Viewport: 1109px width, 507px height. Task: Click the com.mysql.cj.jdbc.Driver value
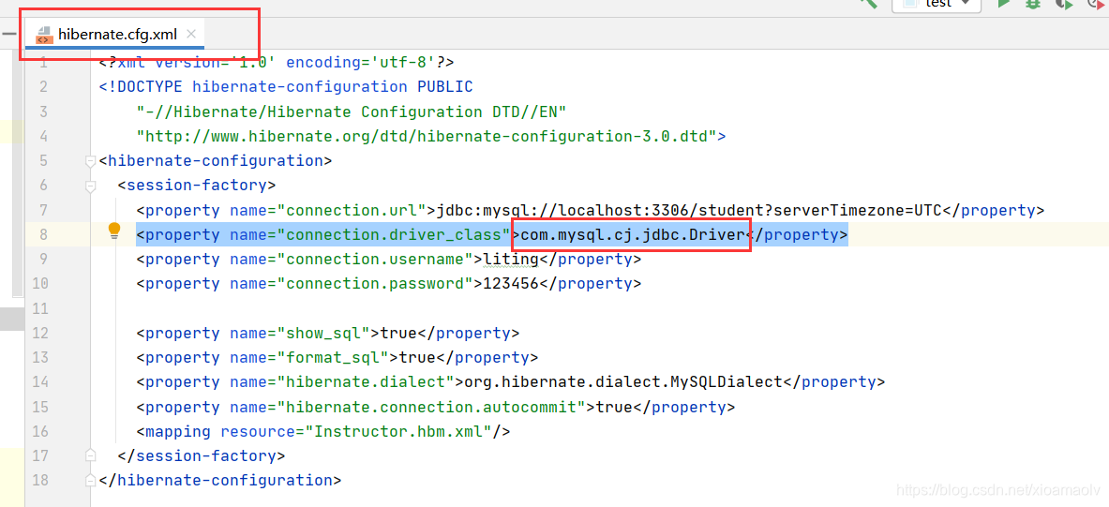[x=634, y=235]
